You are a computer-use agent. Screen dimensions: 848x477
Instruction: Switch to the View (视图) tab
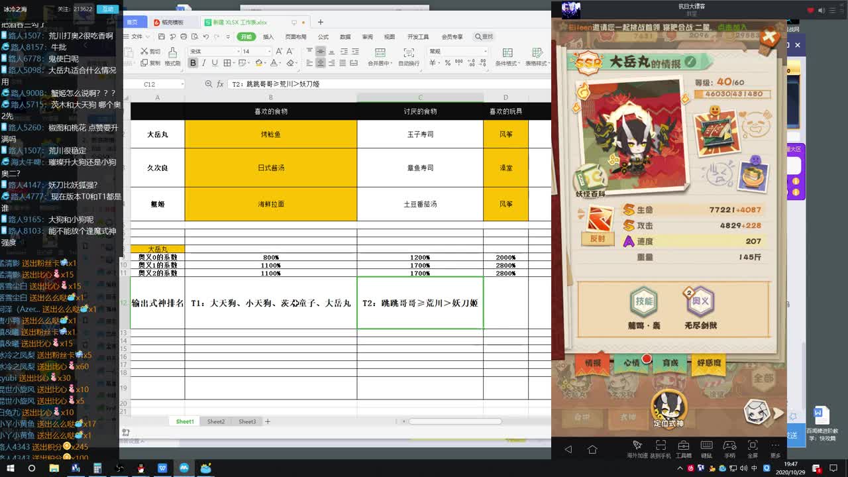tap(390, 36)
